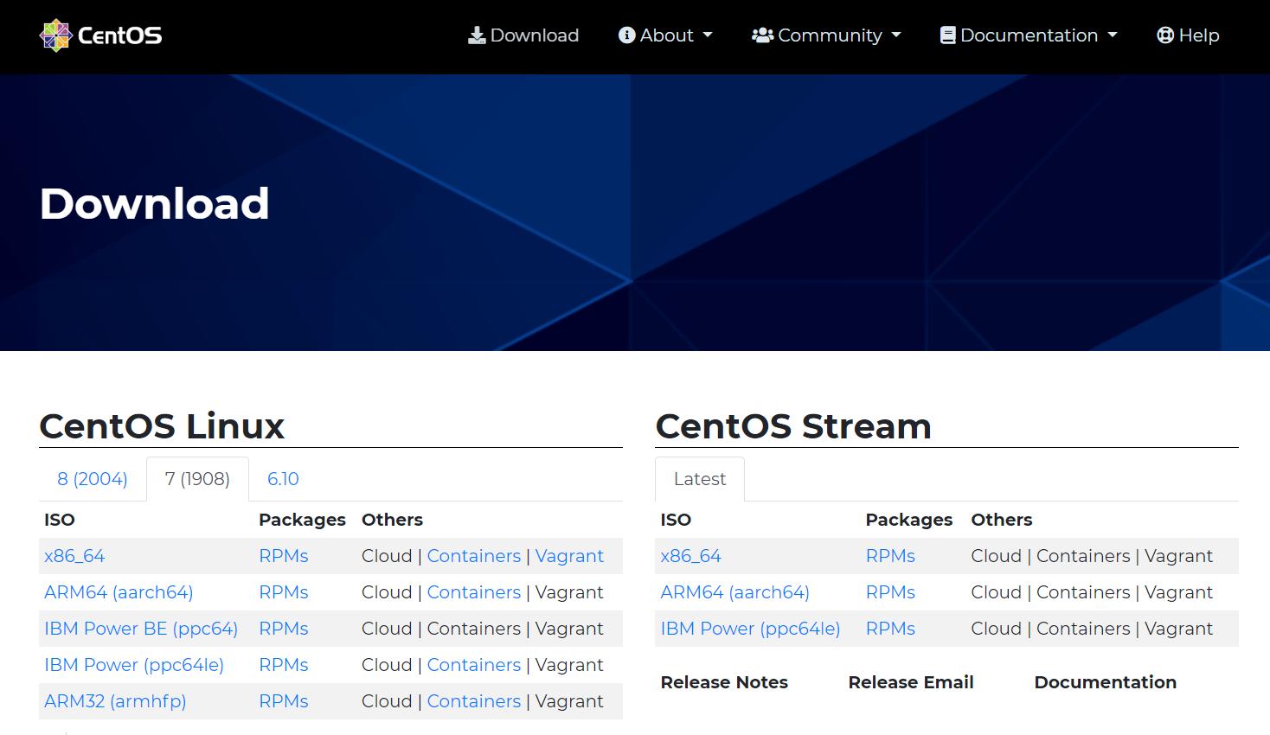Viewport: 1270px width, 735px height.
Task: Select the Latest tab under CentOS Stream
Action: tap(699, 479)
